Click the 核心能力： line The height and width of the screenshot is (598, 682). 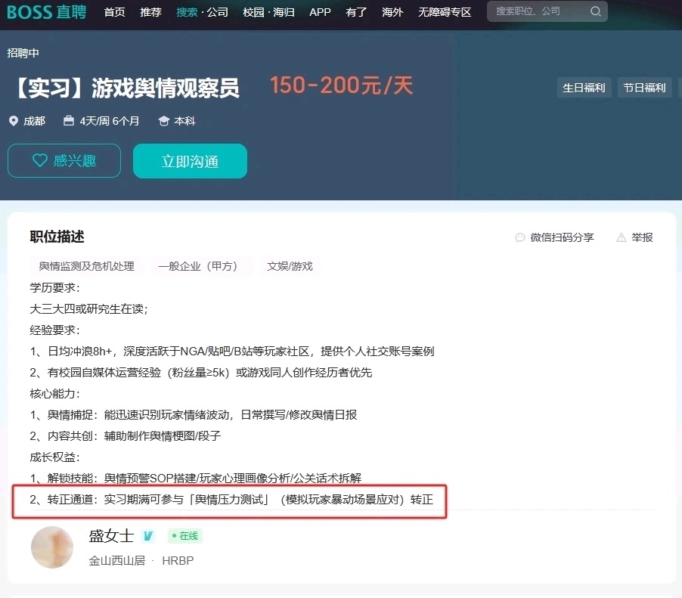pyautogui.click(x=54, y=394)
